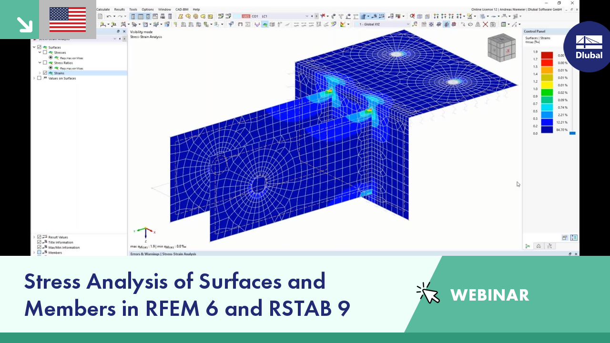Select the isometric view cube in the viewport
Viewport: 610px width, 343px height.
[501, 48]
